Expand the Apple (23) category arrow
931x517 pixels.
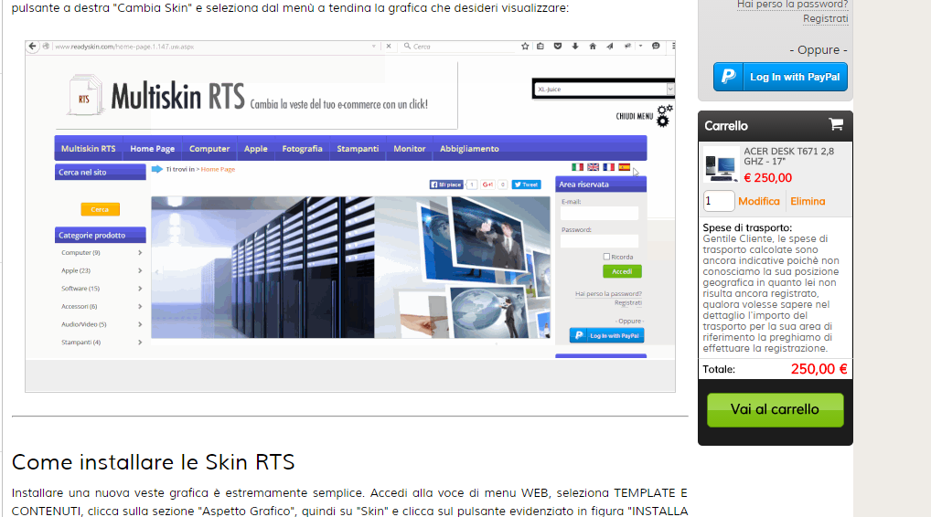[140, 270]
